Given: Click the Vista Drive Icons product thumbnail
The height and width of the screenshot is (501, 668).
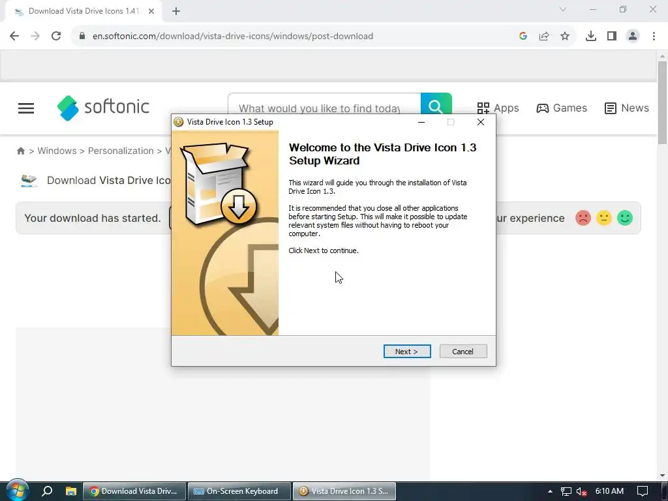Looking at the screenshot, I should click(29, 181).
